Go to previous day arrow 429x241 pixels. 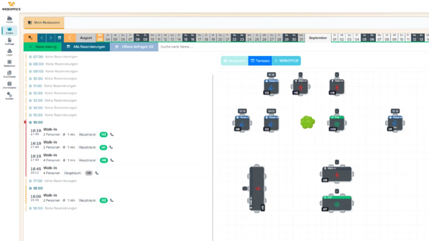tap(42, 38)
